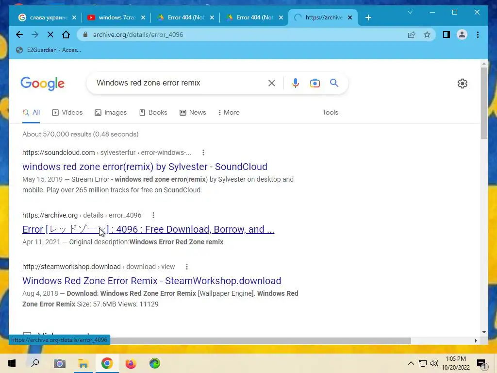
Task: Open the browser home page
Action: [66, 34]
